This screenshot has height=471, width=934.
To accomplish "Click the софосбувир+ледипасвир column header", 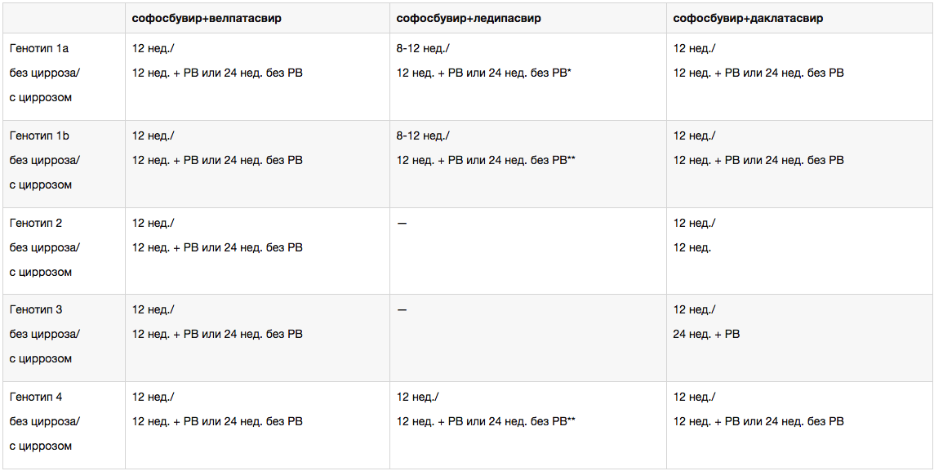I will 469,18.
